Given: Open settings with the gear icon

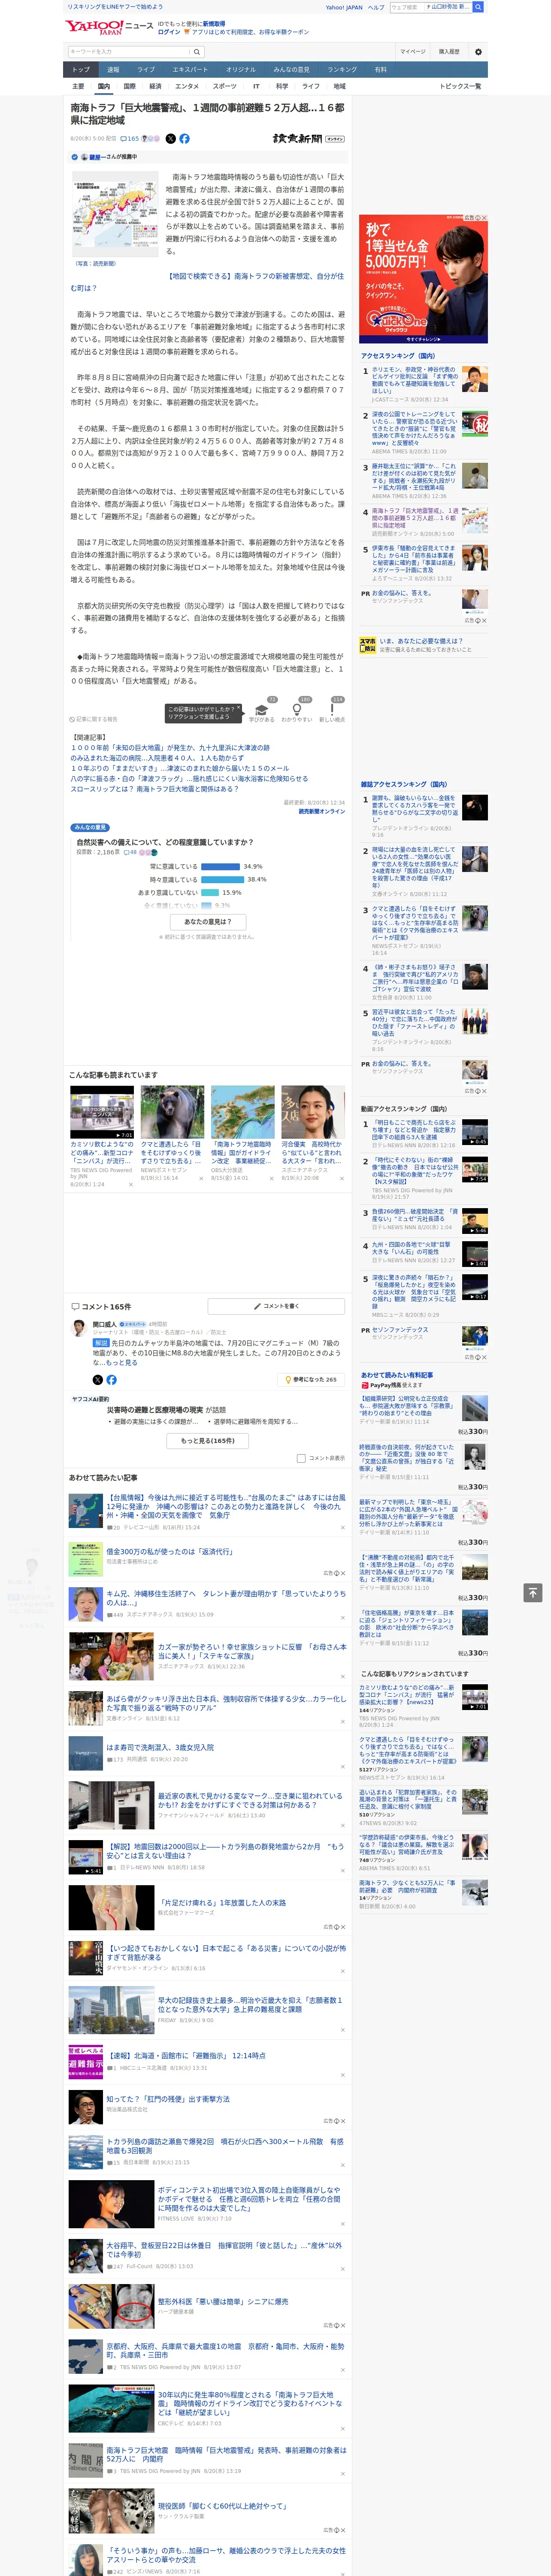Looking at the screenshot, I should pyautogui.click(x=478, y=52).
